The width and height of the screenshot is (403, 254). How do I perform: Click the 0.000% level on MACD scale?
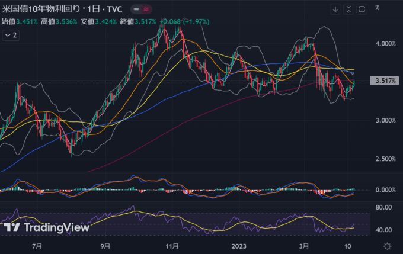[384, 190]
